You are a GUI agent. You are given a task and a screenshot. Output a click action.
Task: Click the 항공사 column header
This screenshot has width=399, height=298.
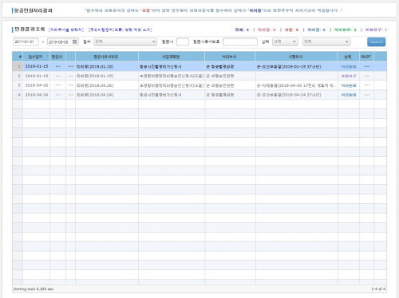pos(57,57)
